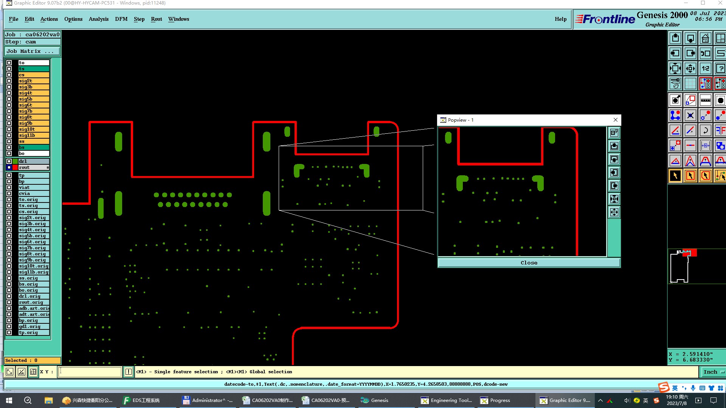Viewport: 726px width, 408px height.
Task: Toggle the checkbox for layer to
Action: pyautogui.click(x=9, y=63)
